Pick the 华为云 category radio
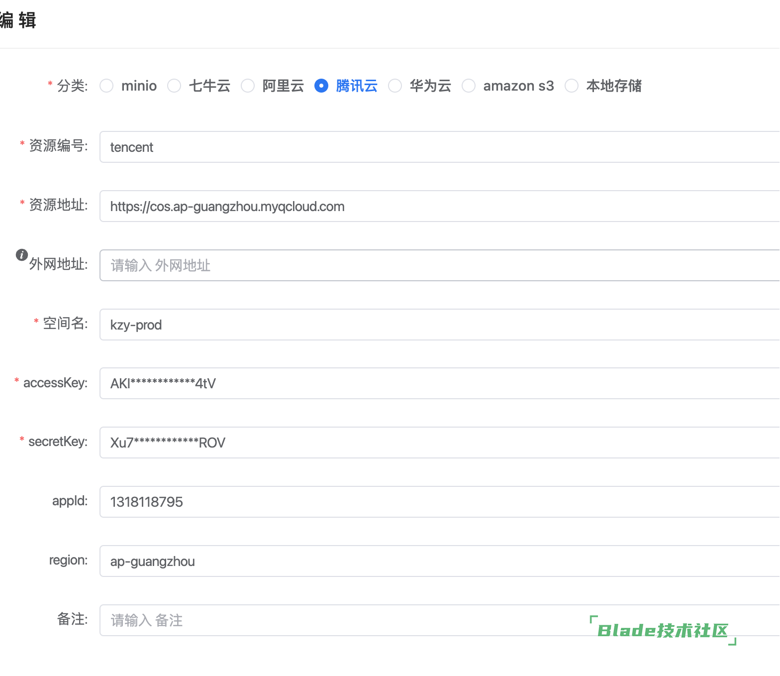This screenshot has width=780, height=676. click(395, 86)
